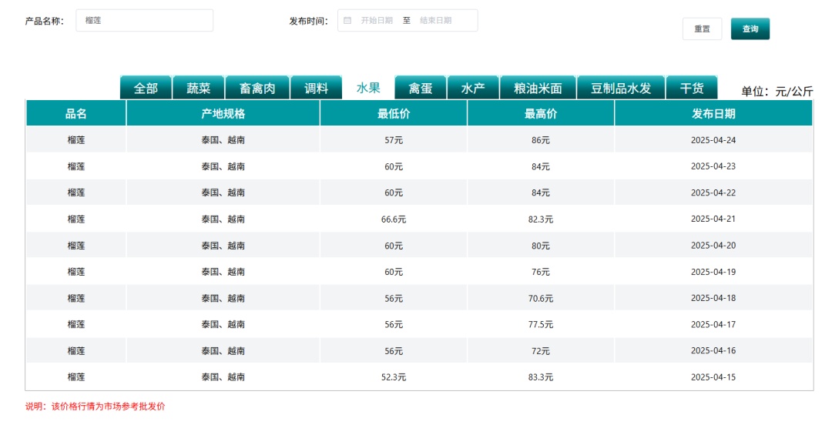Click 泰国、越南 in the 2025-04-15 row

tap(223, 377)
